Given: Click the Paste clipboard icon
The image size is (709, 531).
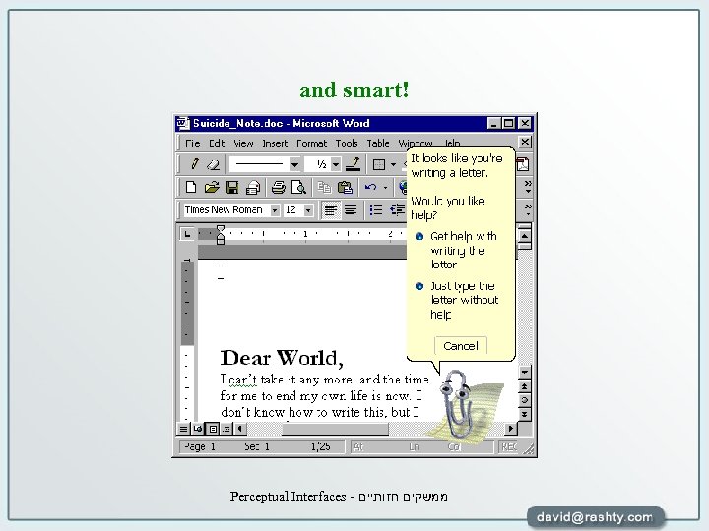Looking at the screenshot, I should (345, 188).
